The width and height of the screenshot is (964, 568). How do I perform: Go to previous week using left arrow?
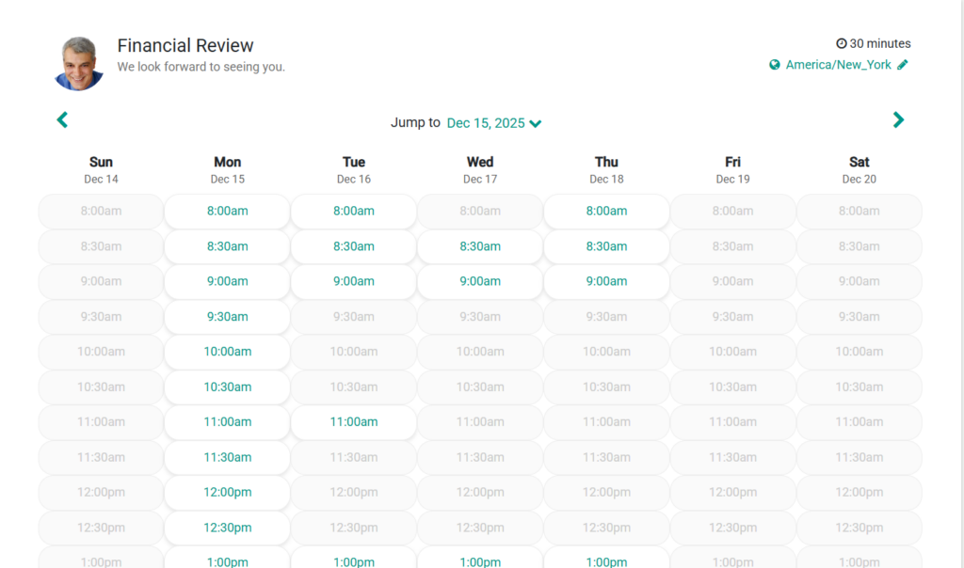click(x=62, y=120)
